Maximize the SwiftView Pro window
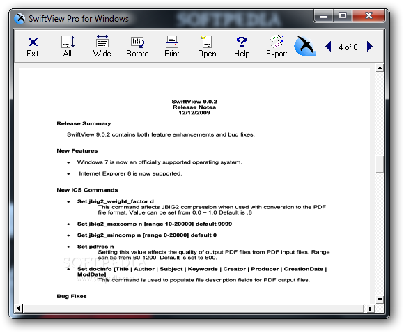The height and width of the screenshot is (333, 404). point(343,16)
